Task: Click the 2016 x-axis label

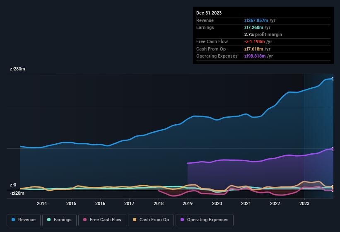Action: pyautogui.click(x=100, y=203)
